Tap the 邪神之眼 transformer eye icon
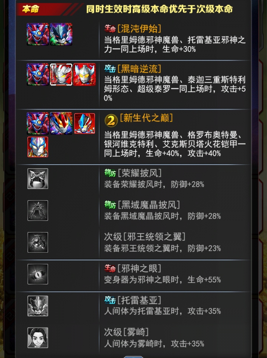267x358 pixels. [38, 274]
